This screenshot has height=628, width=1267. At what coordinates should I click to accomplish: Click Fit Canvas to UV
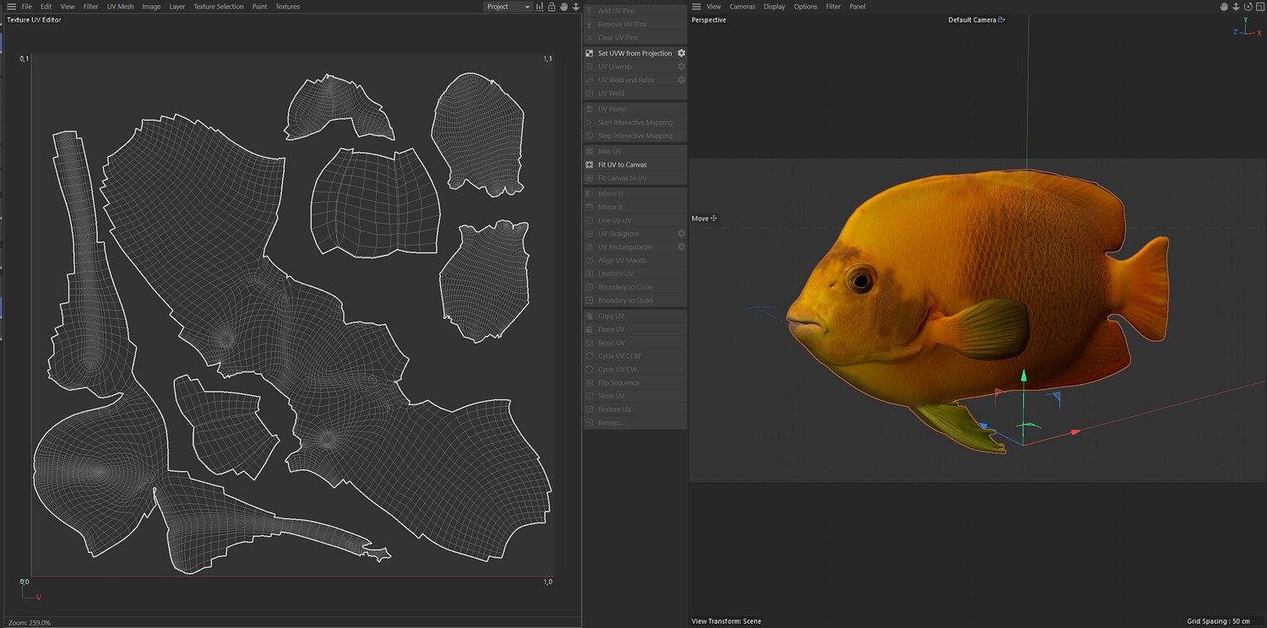pyautogui.click(x=635, y=178)
